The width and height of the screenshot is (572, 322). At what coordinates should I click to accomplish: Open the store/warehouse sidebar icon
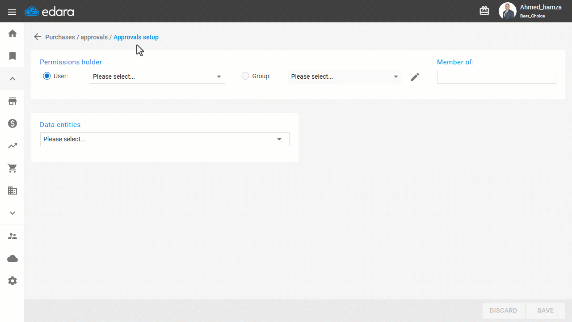pos(13,101)
